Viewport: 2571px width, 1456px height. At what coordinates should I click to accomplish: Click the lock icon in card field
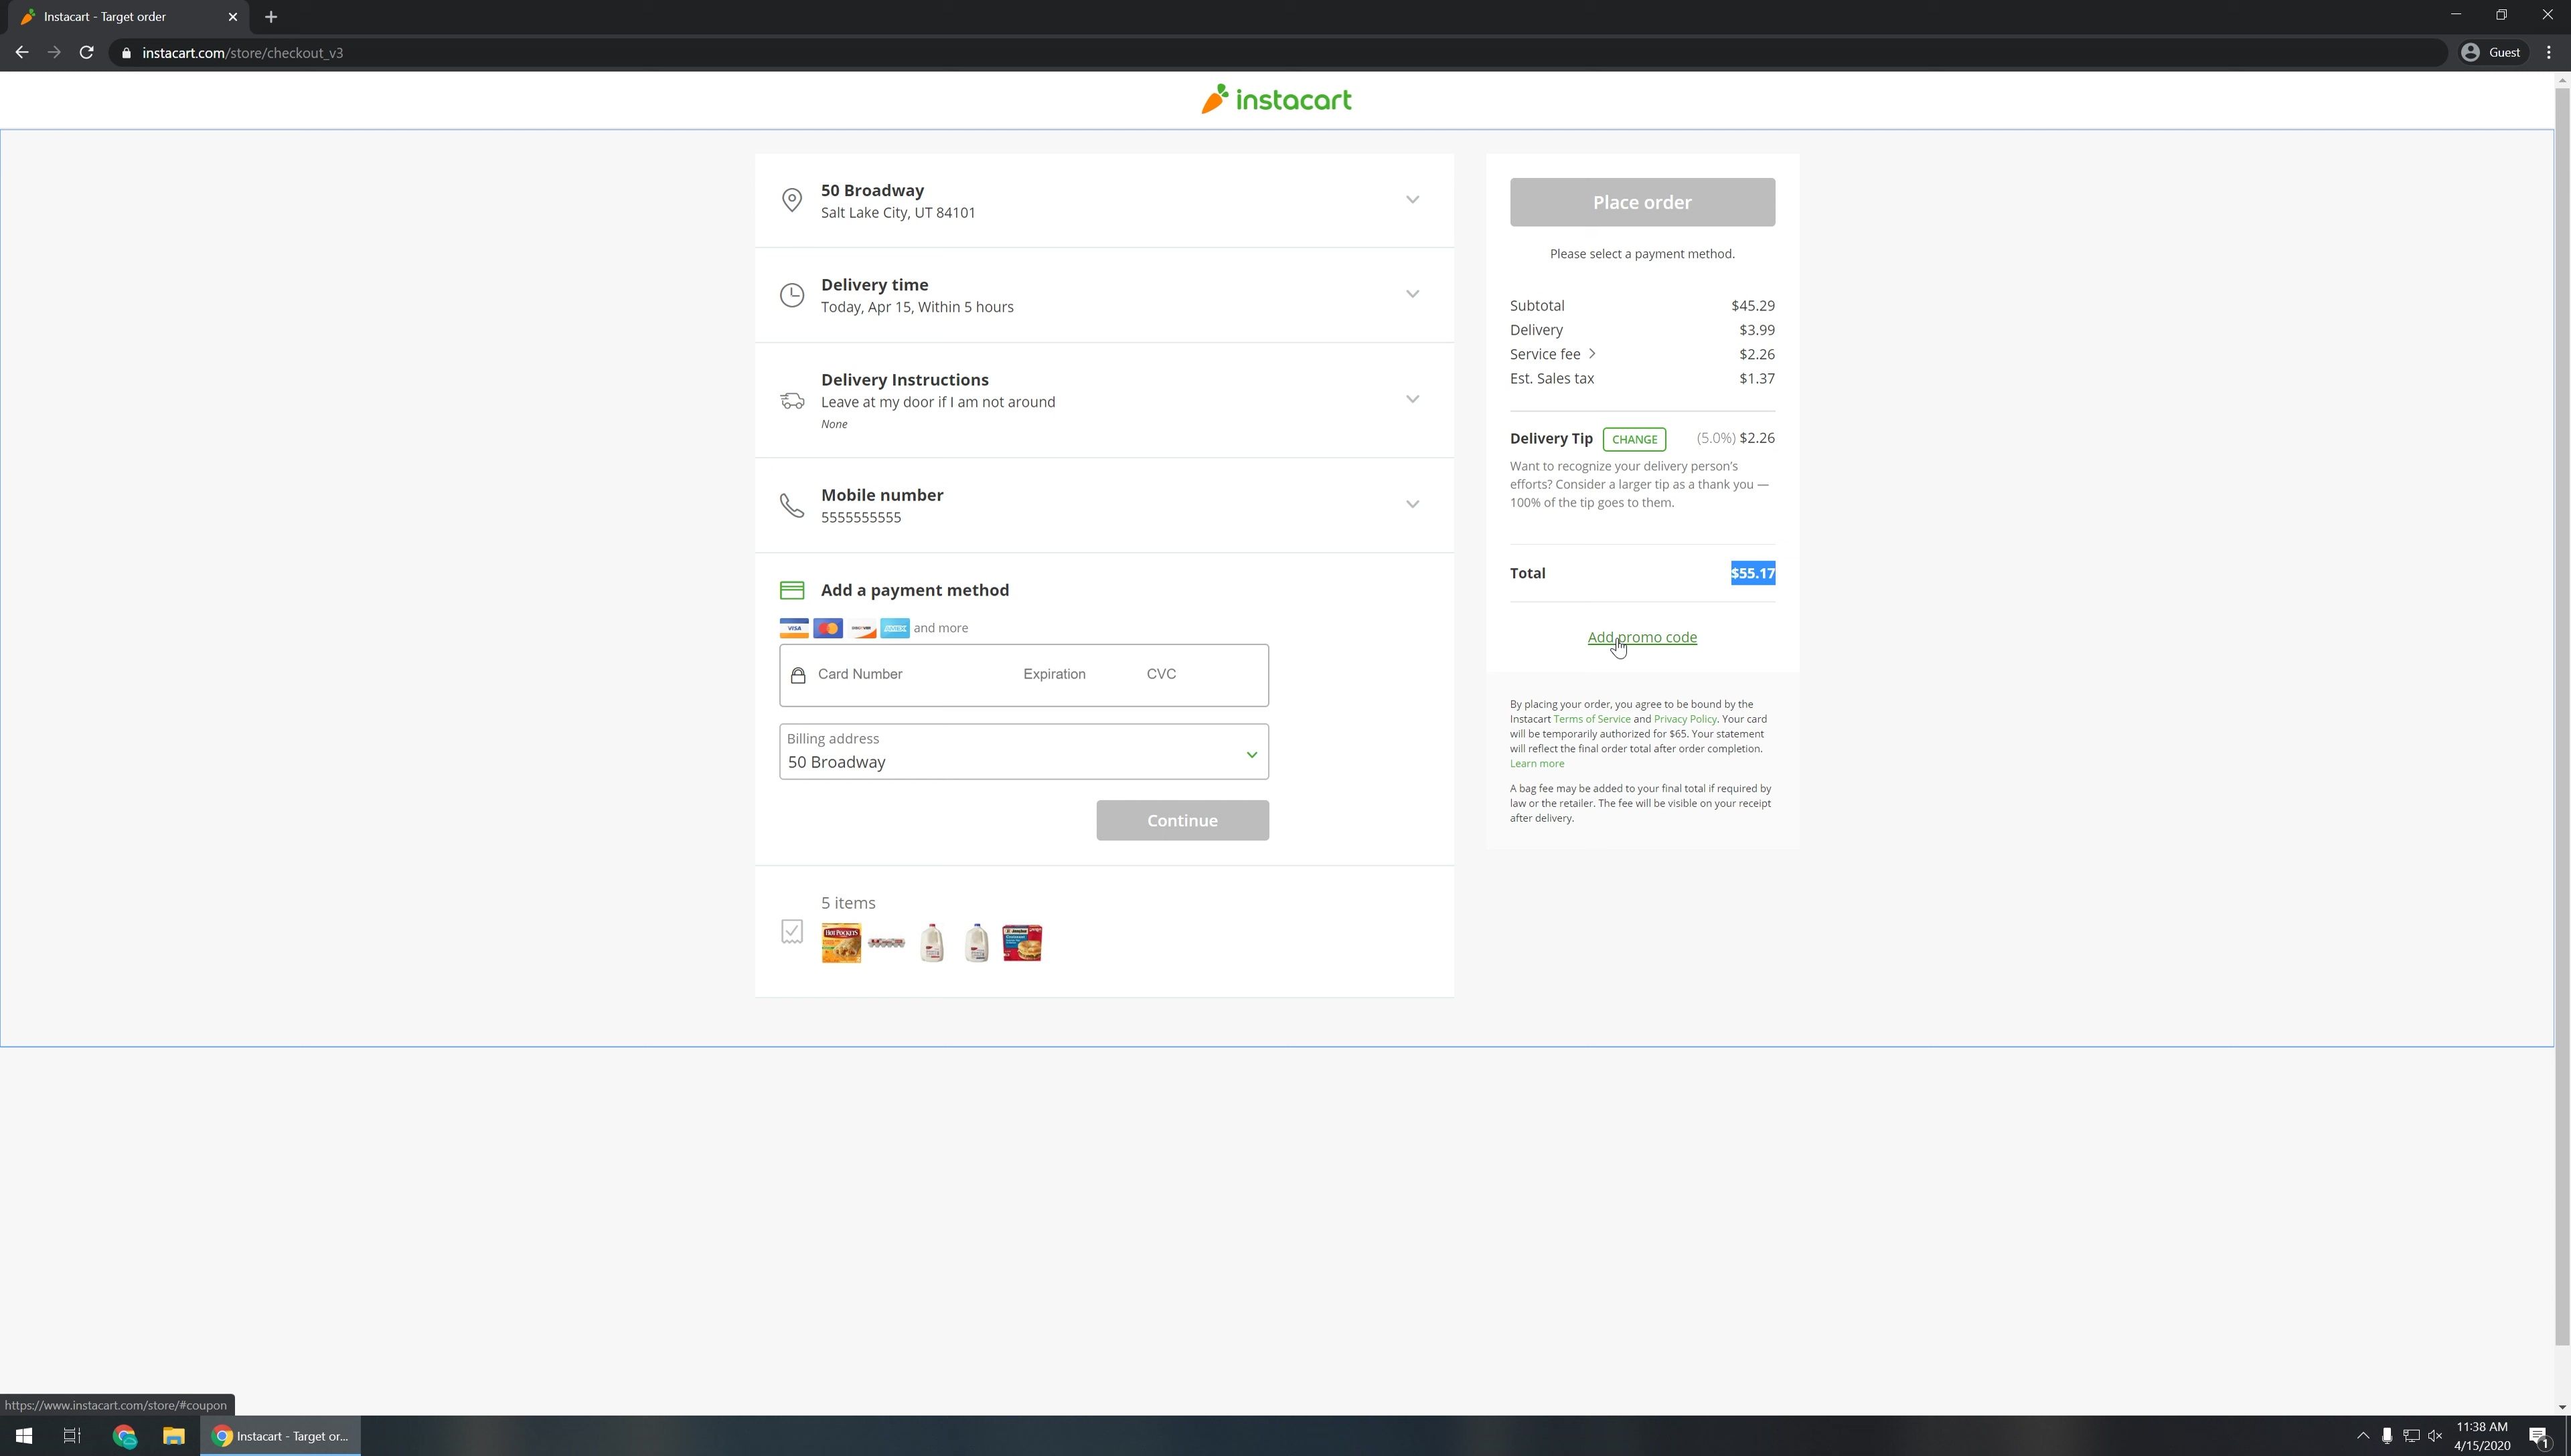pyautogui.click(x=797, y=675)
